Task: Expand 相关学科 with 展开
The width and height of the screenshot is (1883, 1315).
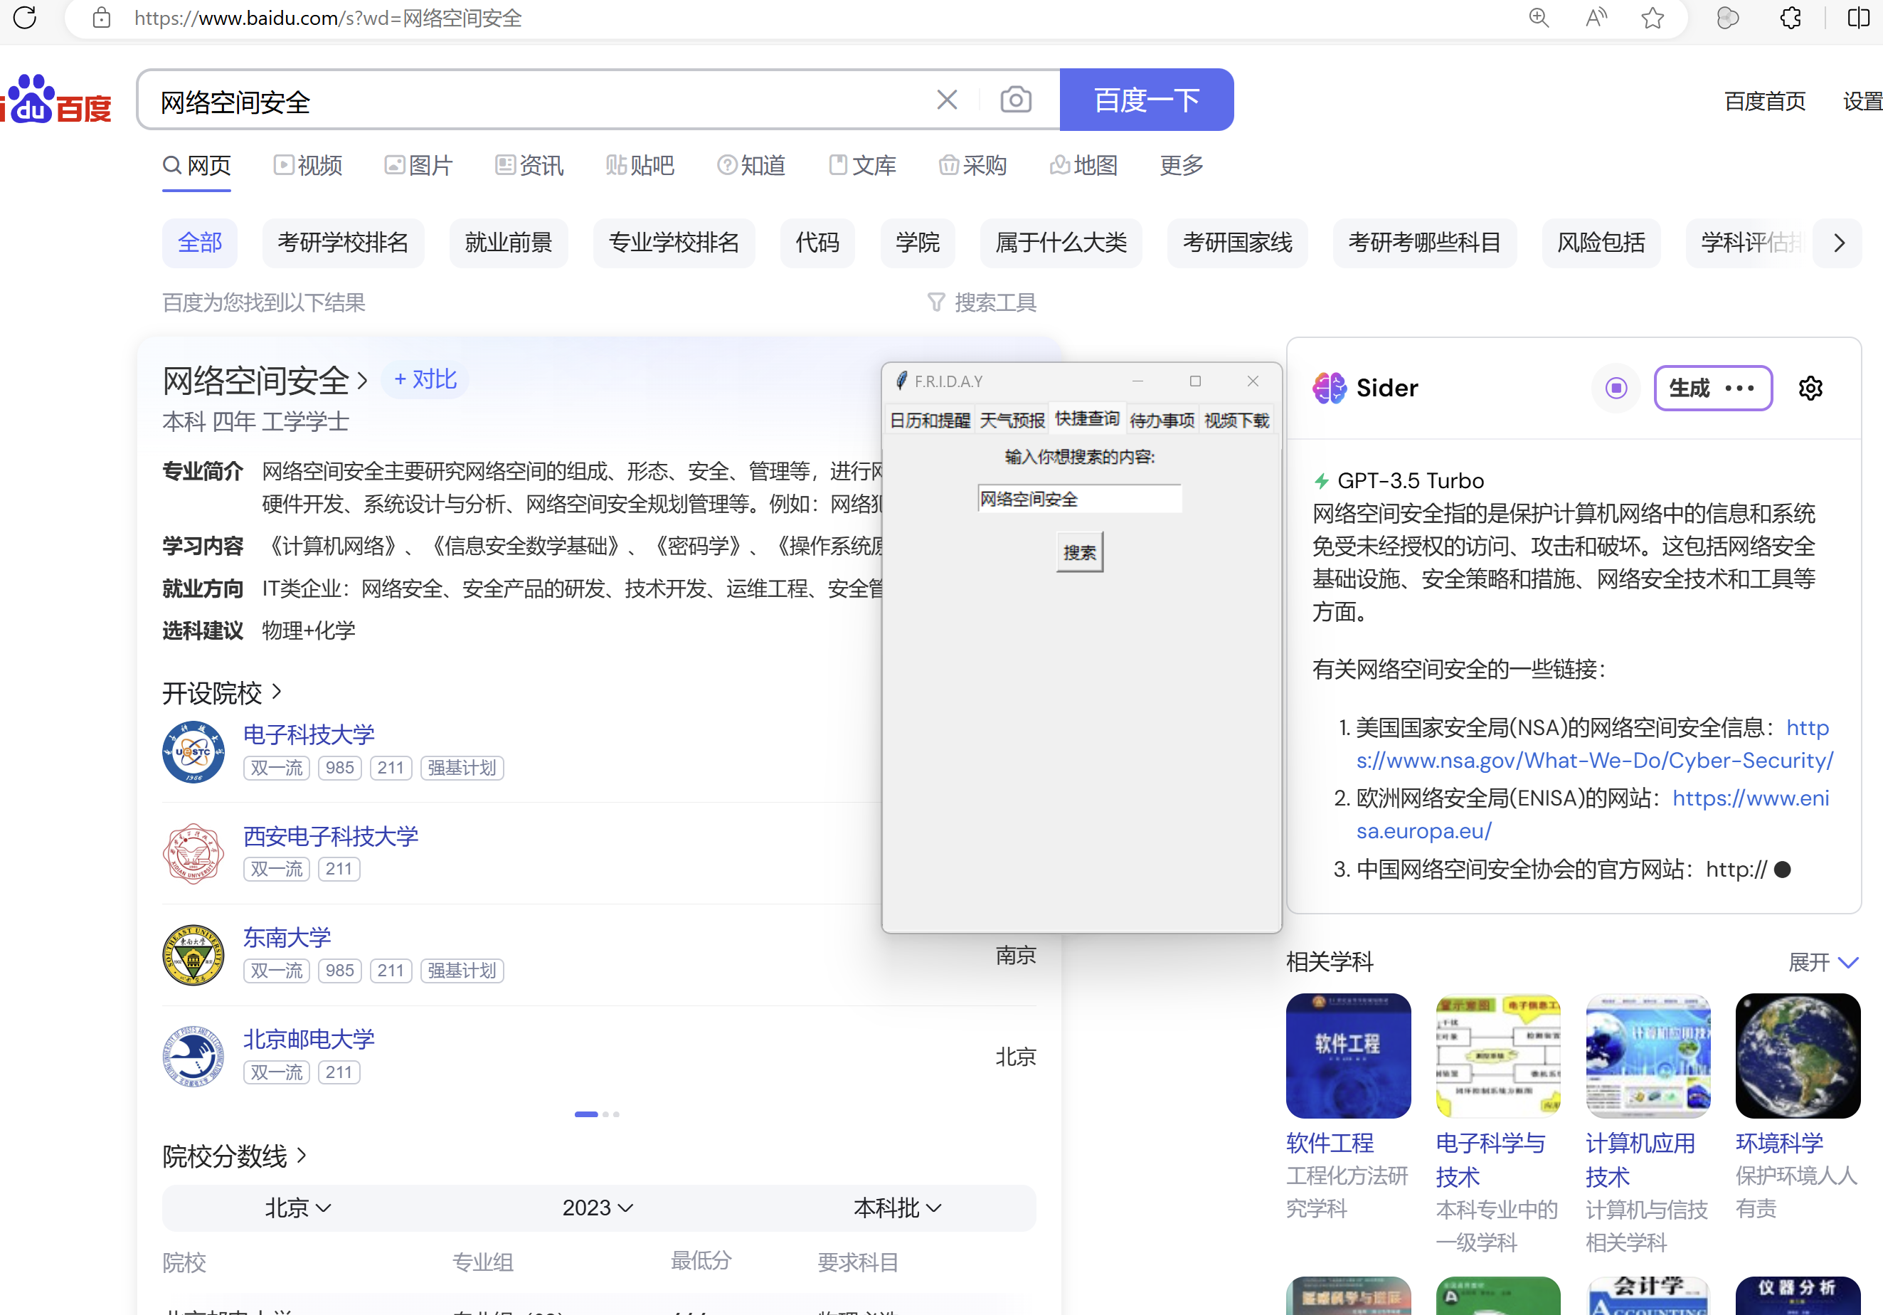Action: tap(1823, 962)
